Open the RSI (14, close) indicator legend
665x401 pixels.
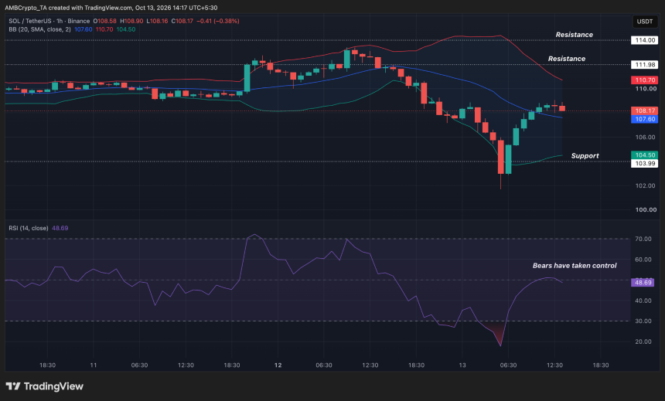[x=29, y=228]
